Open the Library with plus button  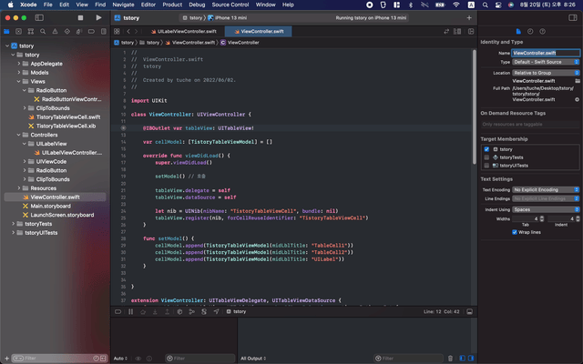click(x=469, y=18)
